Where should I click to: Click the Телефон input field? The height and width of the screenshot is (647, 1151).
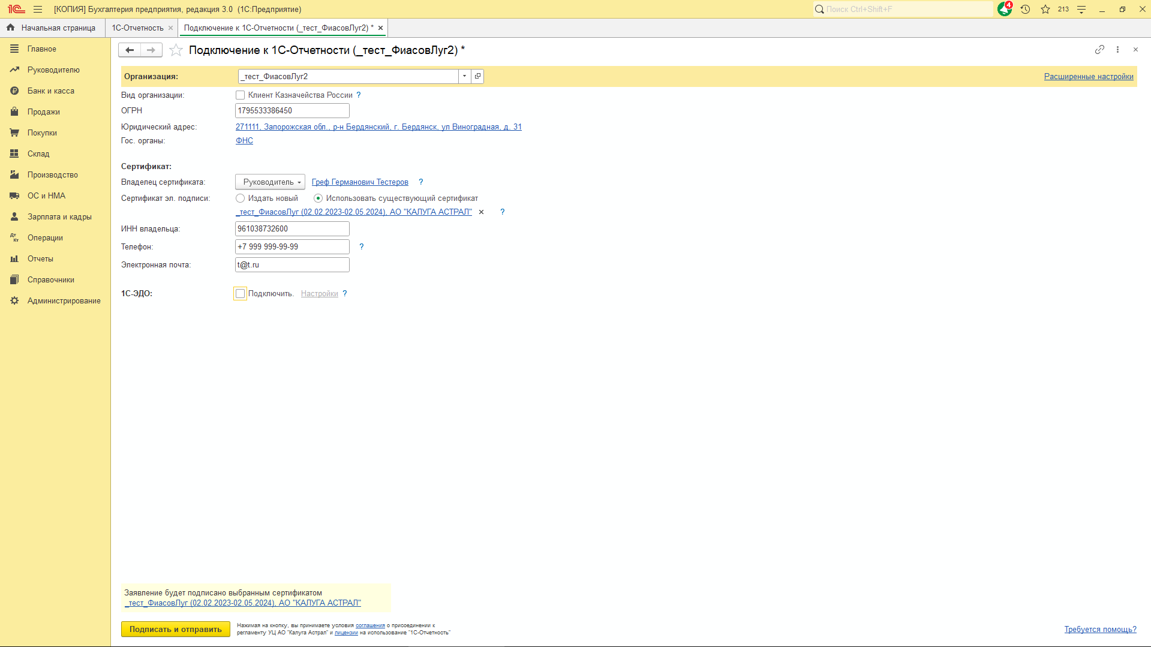(292, 246)
